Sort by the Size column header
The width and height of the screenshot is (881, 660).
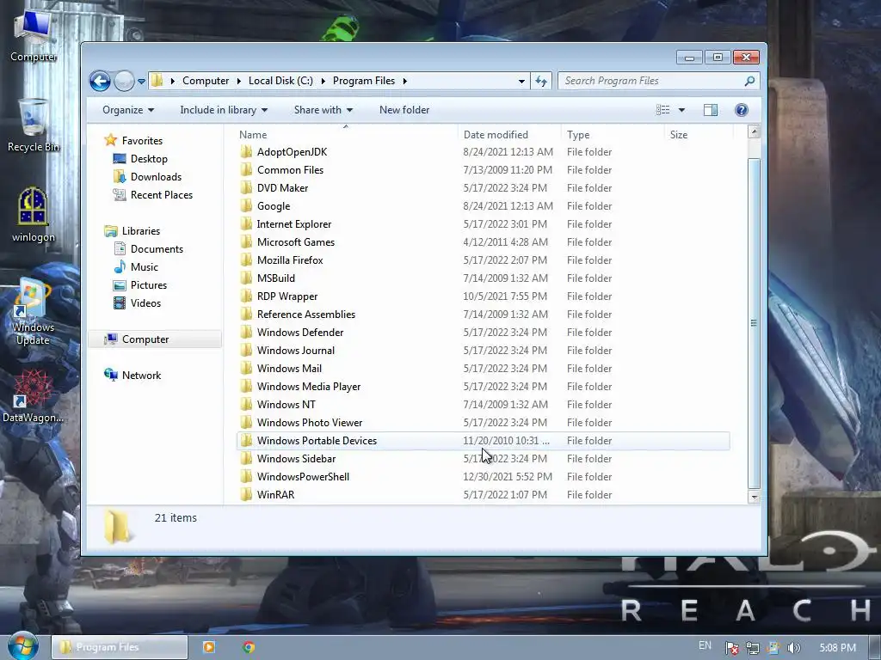coord(699,135)
